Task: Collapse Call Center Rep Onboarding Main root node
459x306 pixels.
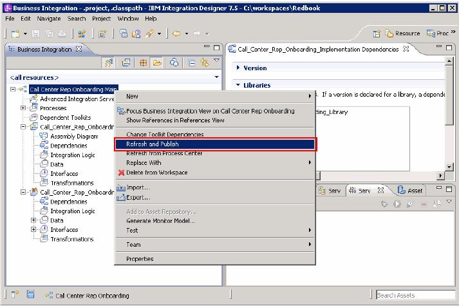Action: point(13,89)
